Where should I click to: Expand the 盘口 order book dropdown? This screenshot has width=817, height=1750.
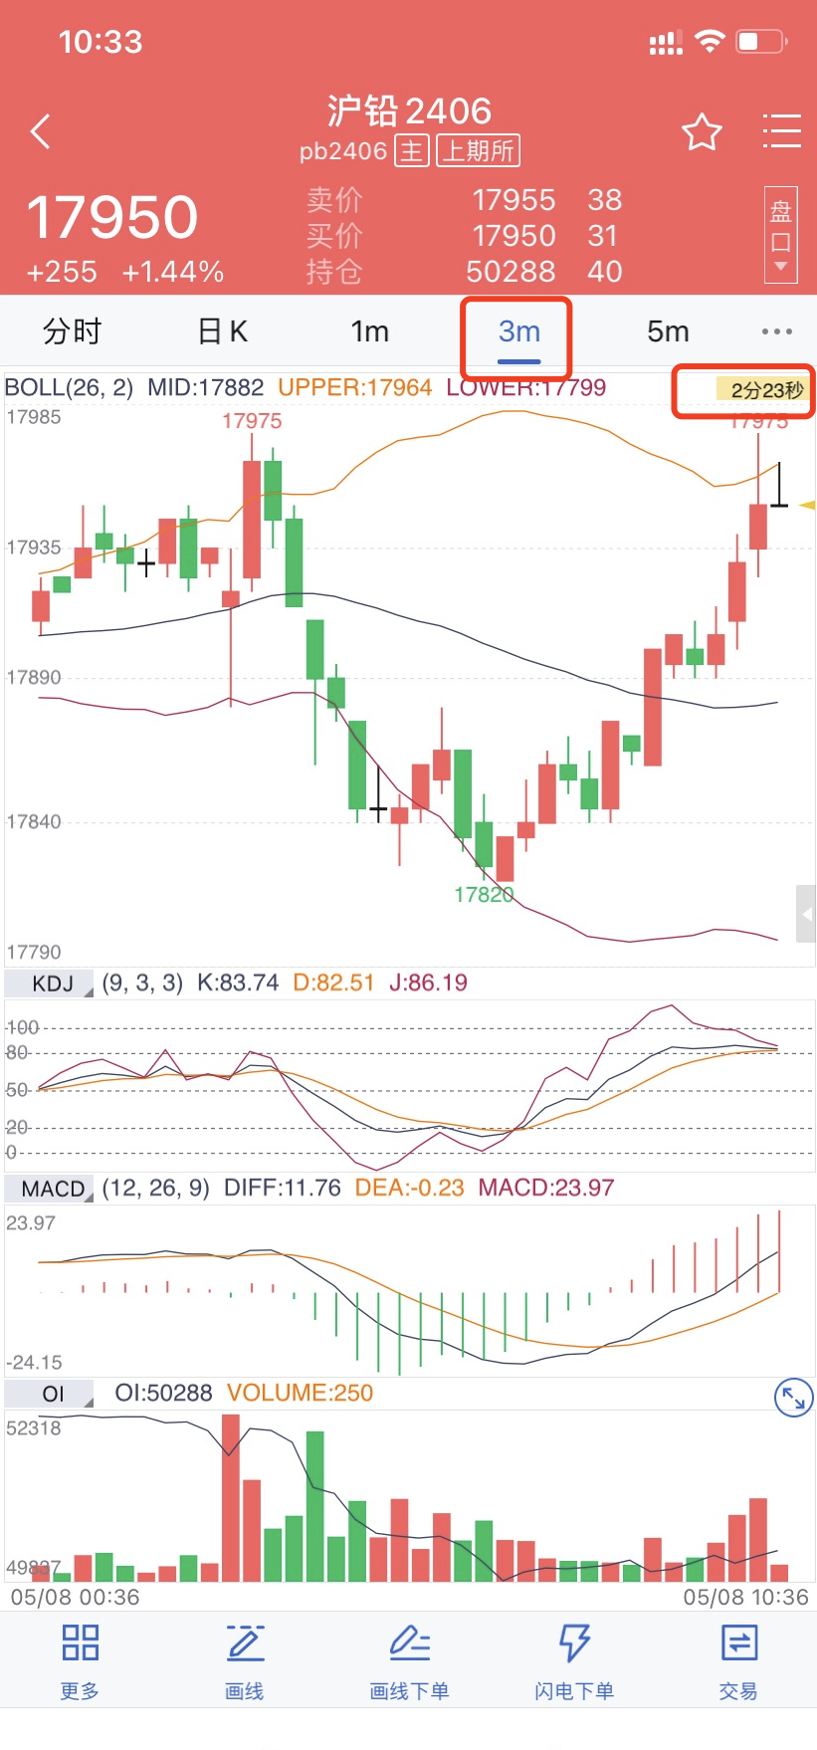[781, 235]
